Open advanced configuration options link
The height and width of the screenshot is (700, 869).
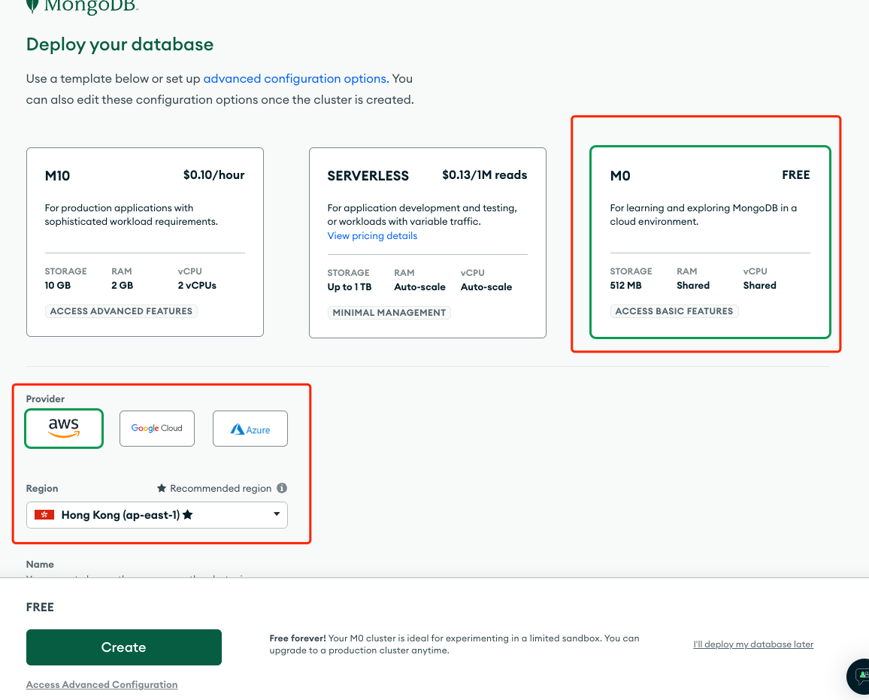click(x=295, y=78)
